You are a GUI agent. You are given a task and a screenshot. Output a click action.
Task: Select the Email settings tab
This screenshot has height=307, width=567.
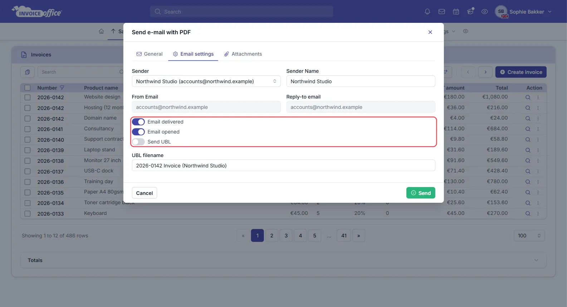193,54
